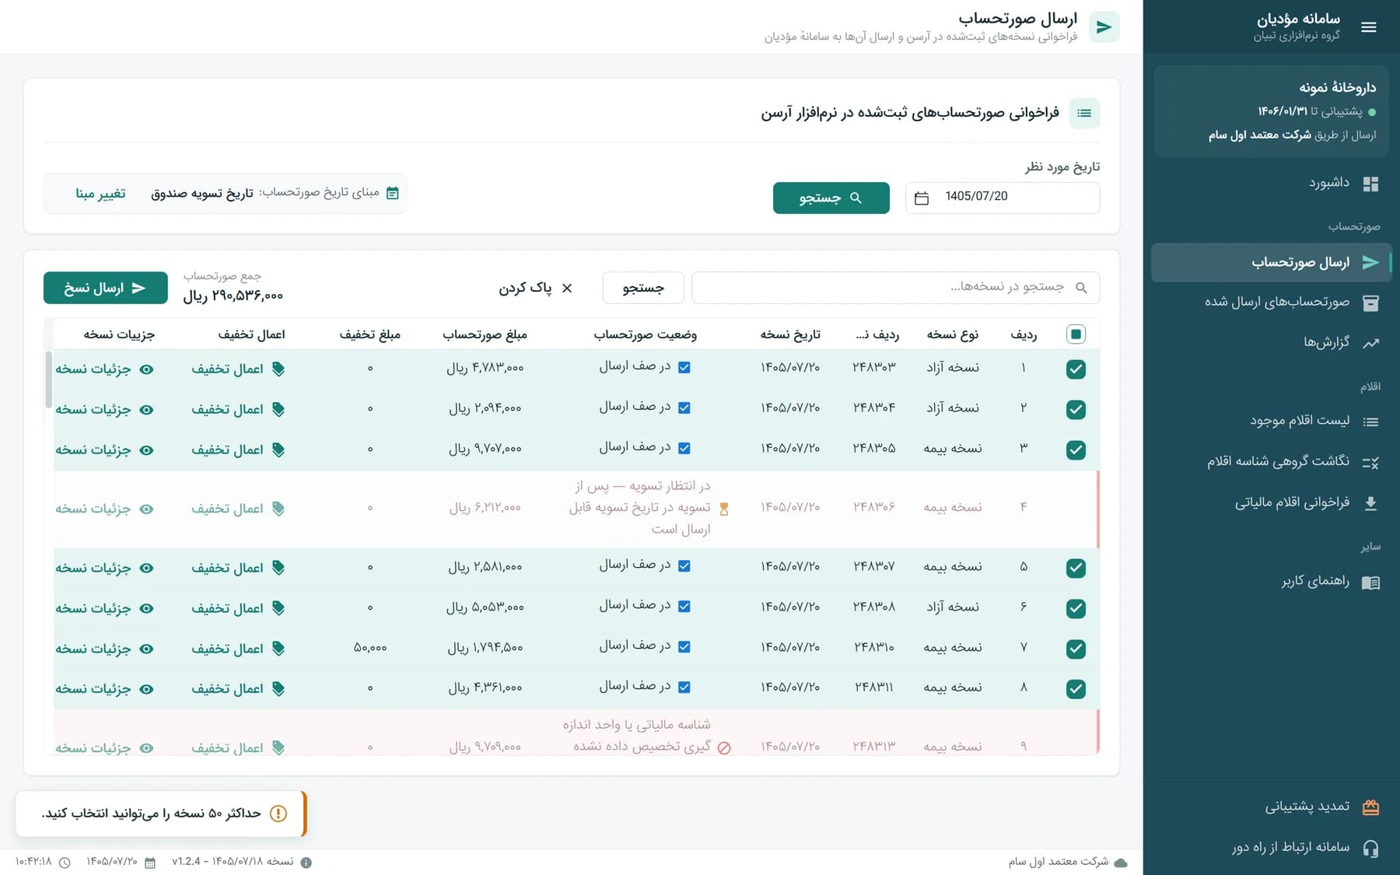This screenshot has width=1400, height=875.
Task: Click the warning icon in the ۵۰ نسخه notice
Action: [278, 814]
